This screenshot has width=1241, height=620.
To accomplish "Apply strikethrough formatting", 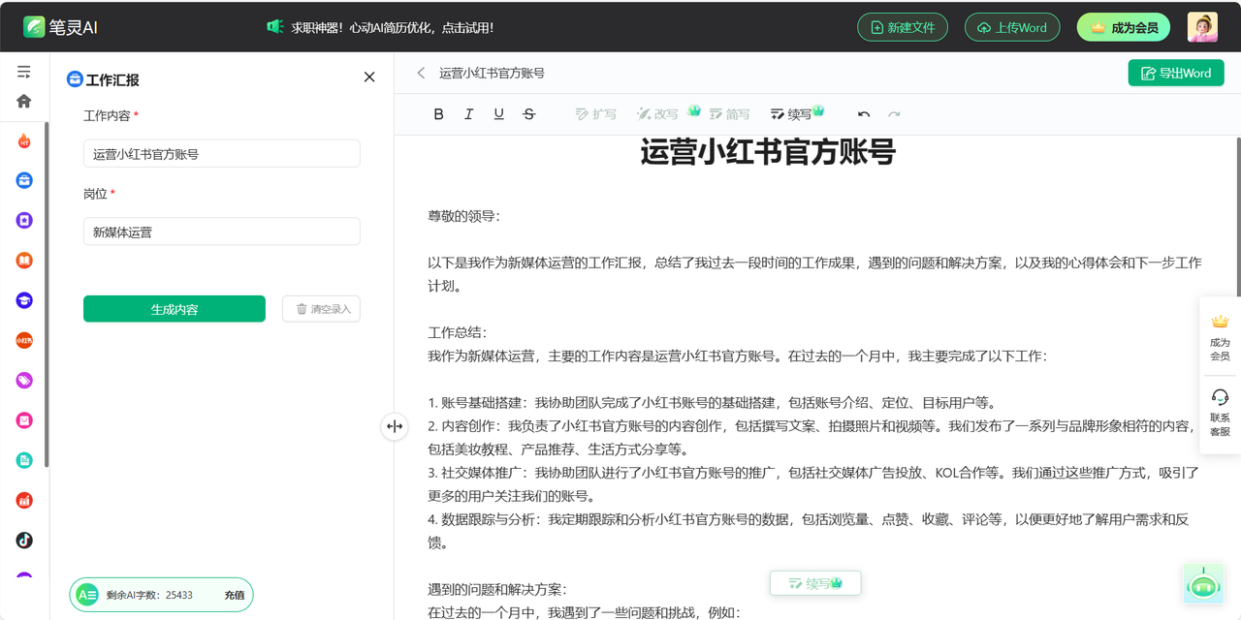I will (528, 114).
